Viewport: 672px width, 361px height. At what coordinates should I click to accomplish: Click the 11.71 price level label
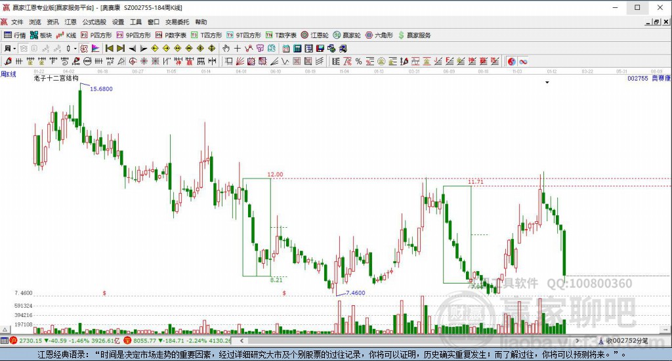pyautogui.click(x=476, y=182)
